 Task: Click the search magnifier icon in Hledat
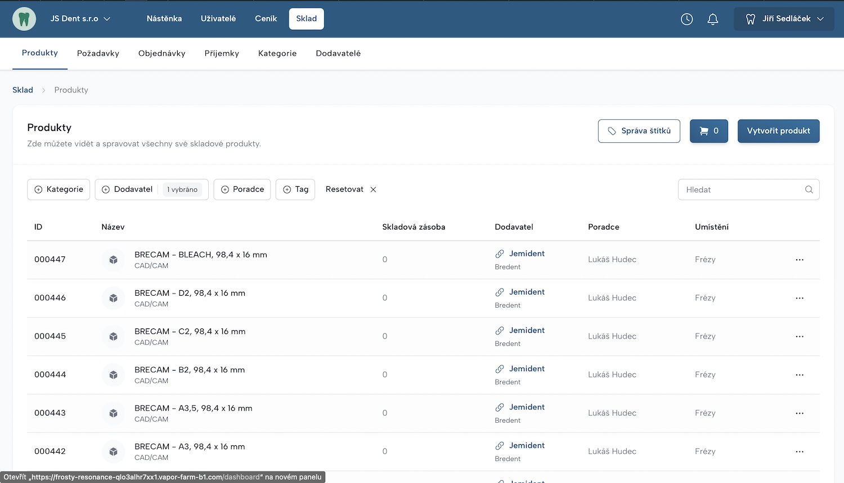coord(809,189)
